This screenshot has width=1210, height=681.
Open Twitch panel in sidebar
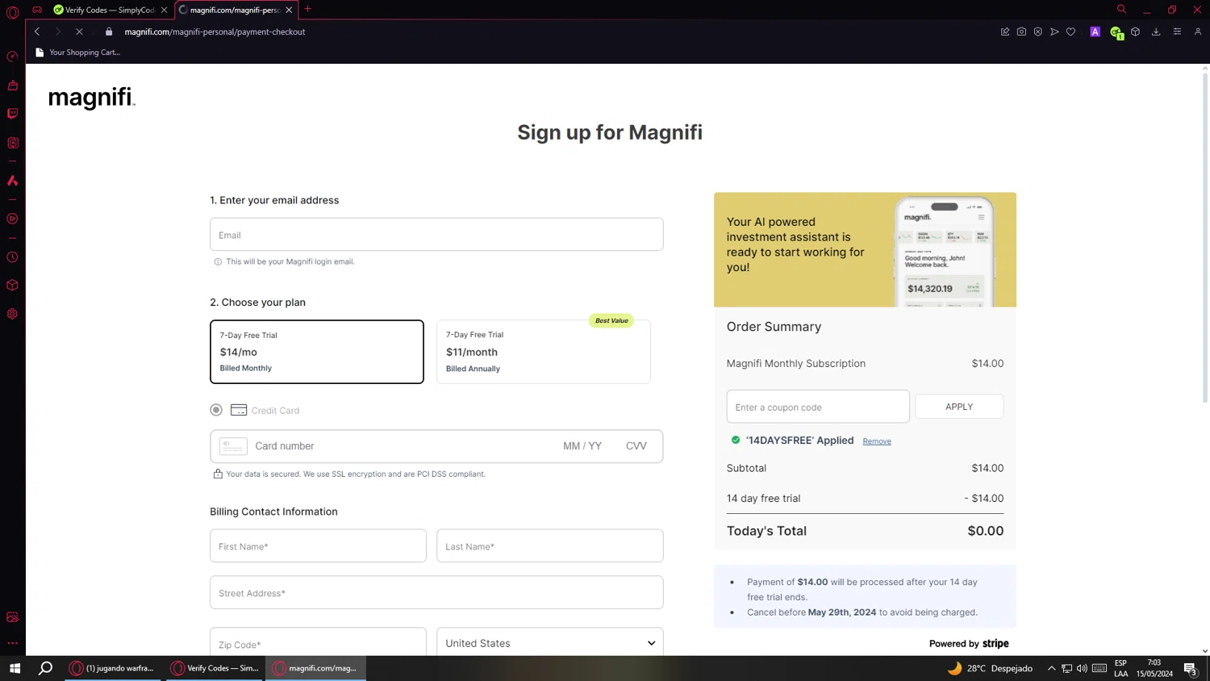(12, 114)
